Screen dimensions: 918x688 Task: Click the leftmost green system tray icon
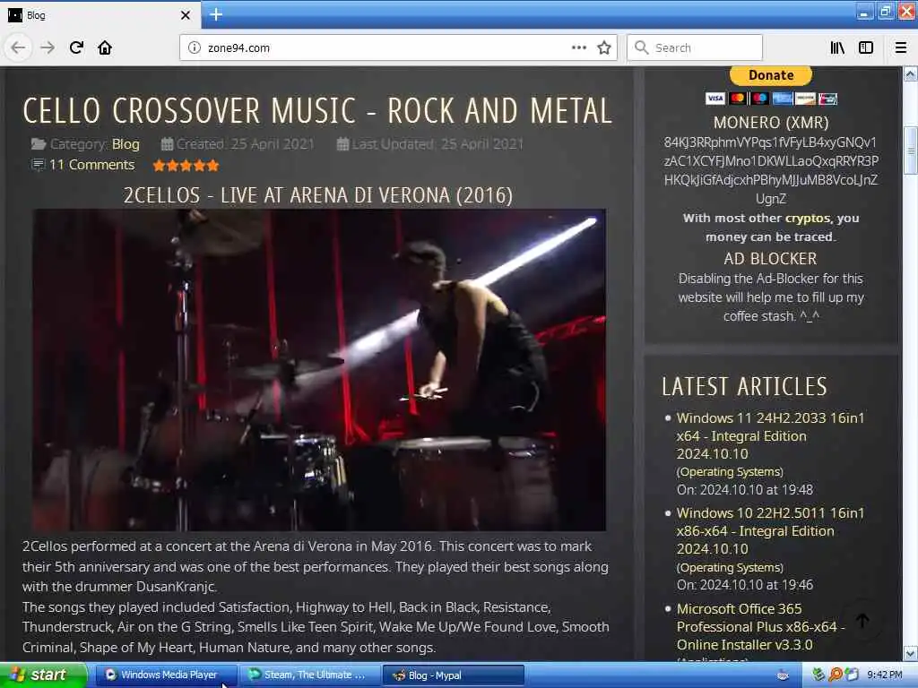(x=819, y=675)
